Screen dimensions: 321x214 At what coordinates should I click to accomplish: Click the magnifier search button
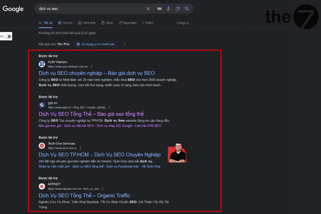pyautogui.click(x=187, y=9)
